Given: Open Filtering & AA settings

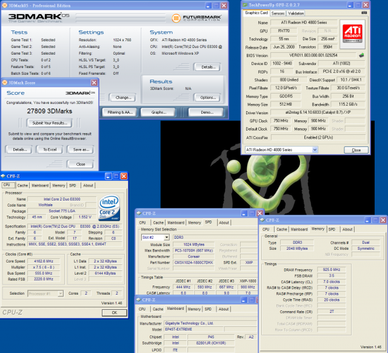Looking at the screenshot, I should [120, 112].
